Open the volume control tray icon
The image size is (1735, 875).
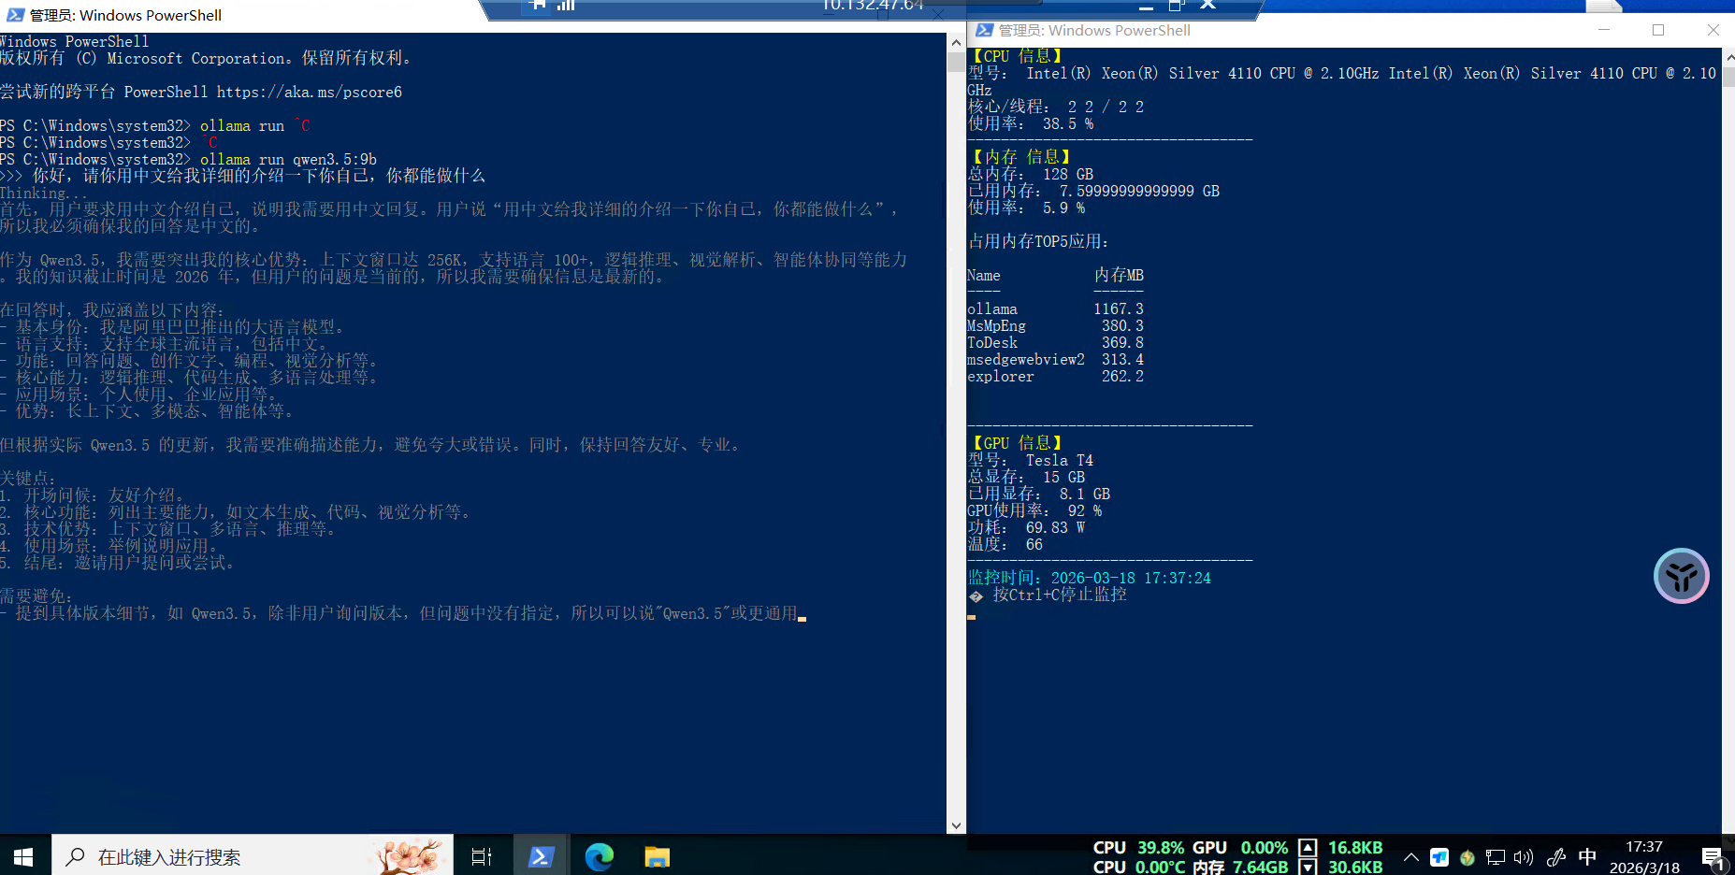1524,857
